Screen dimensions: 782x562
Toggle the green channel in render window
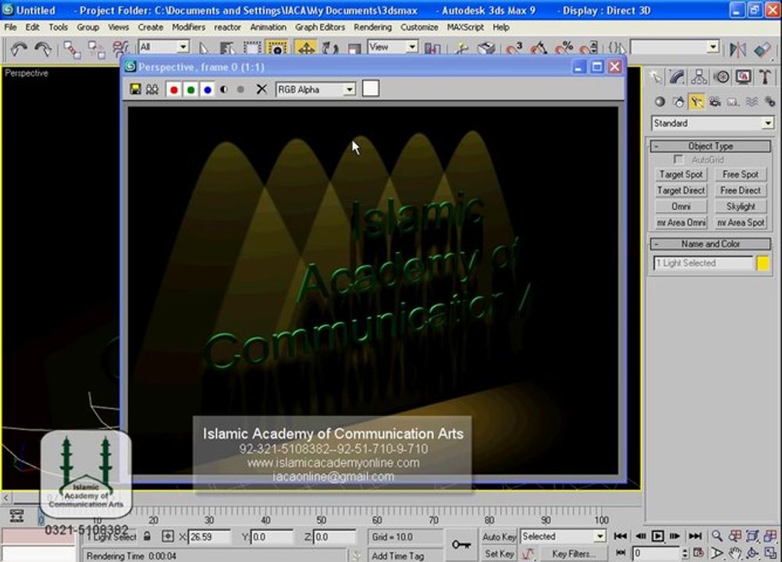pyautogui.click(x=190, y=90)
